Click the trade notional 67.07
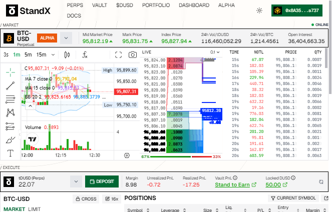The height and width of the screenshot is (212, 332). 257,59
